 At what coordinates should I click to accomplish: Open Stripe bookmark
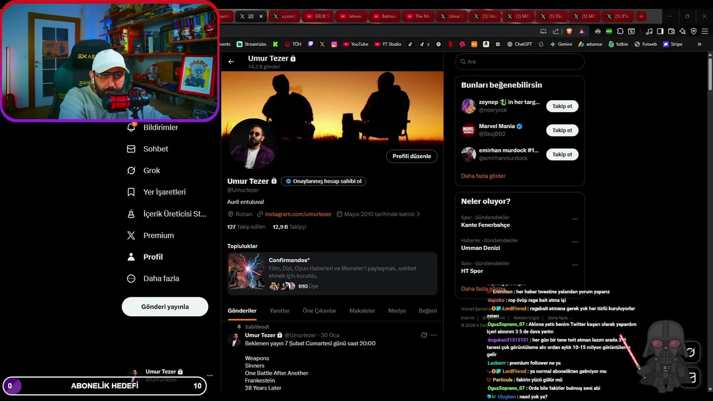(672, 44)
